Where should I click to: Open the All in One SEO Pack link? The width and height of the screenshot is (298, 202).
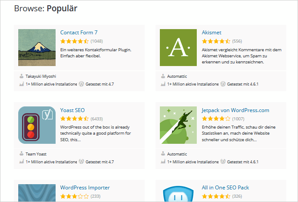[x=225, y=188]
